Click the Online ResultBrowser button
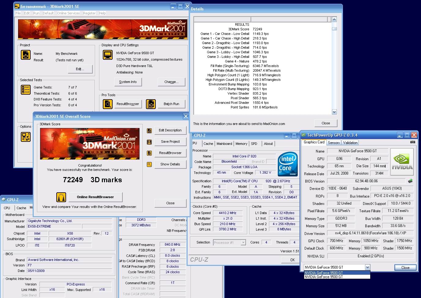 pos(95,197)
